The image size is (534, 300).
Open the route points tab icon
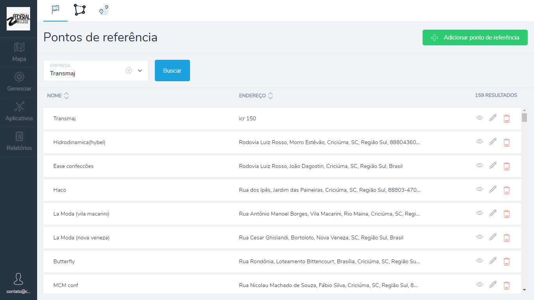point(103,11)
